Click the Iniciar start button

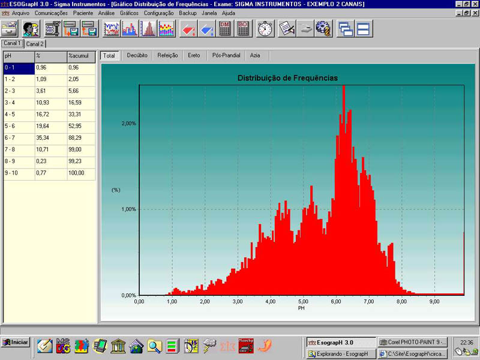click(16, 343)
